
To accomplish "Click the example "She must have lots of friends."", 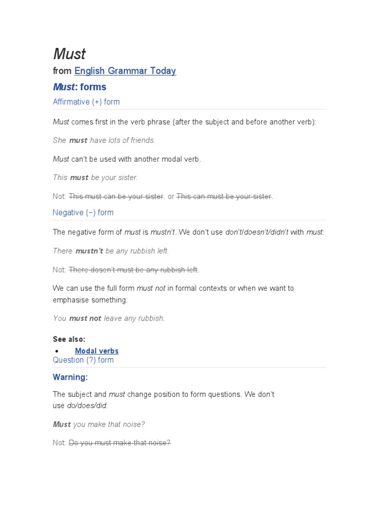I will point(104,141).
